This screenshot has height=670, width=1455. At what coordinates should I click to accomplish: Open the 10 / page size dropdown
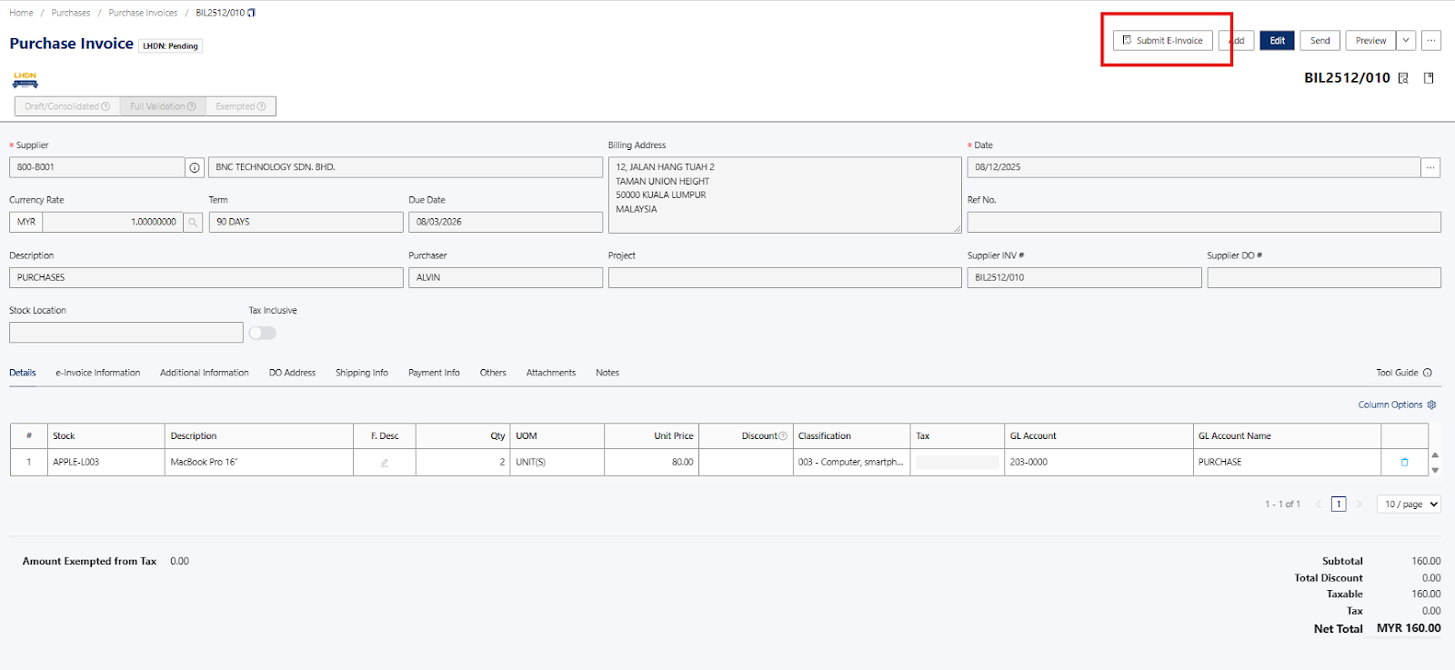[x=1411, y=504]
